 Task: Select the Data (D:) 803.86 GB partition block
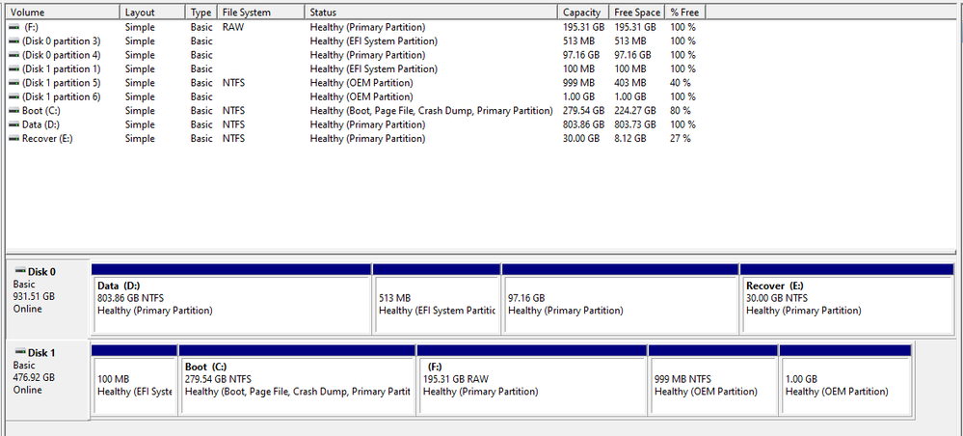coord(231,304)
